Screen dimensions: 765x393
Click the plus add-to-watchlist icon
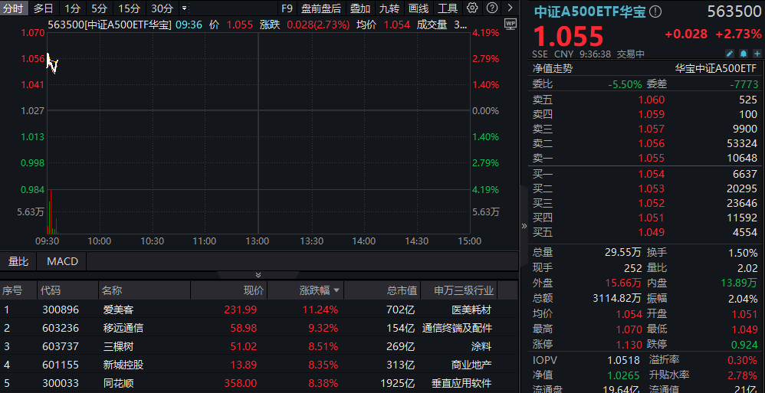pyautogui.click(x=757, y=54)
